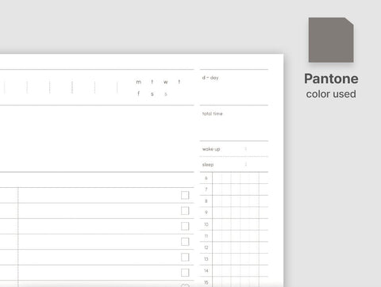The height and width of the screenshot is (287, 381).
Task: Tick the fourth checkbox from top in task list
Action: click(185, 242)
